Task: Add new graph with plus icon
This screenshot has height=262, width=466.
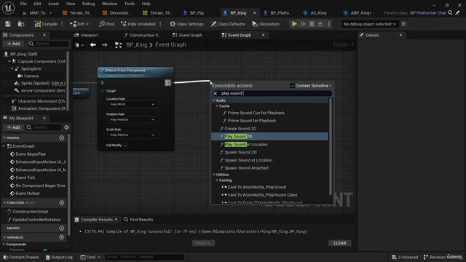Action: coord(61,138)
